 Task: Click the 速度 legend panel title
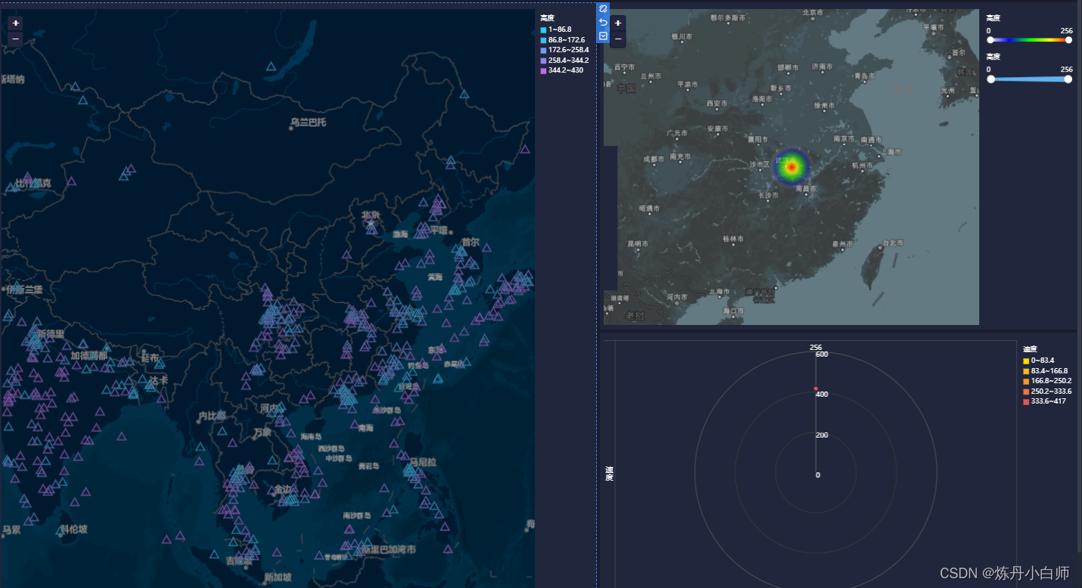coord(1029,348)
